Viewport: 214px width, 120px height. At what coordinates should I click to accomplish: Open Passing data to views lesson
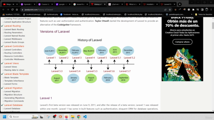(x=14, y=70)
